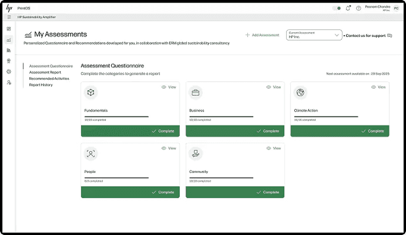The image size is (406, 235).
Task: Open the notifications bell icon
Action: click(348, 8)
